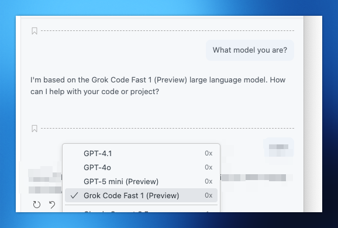Pick GPT-5 mini (Preview) model
The width and height of the screenshot is (338, 228).
141,181
